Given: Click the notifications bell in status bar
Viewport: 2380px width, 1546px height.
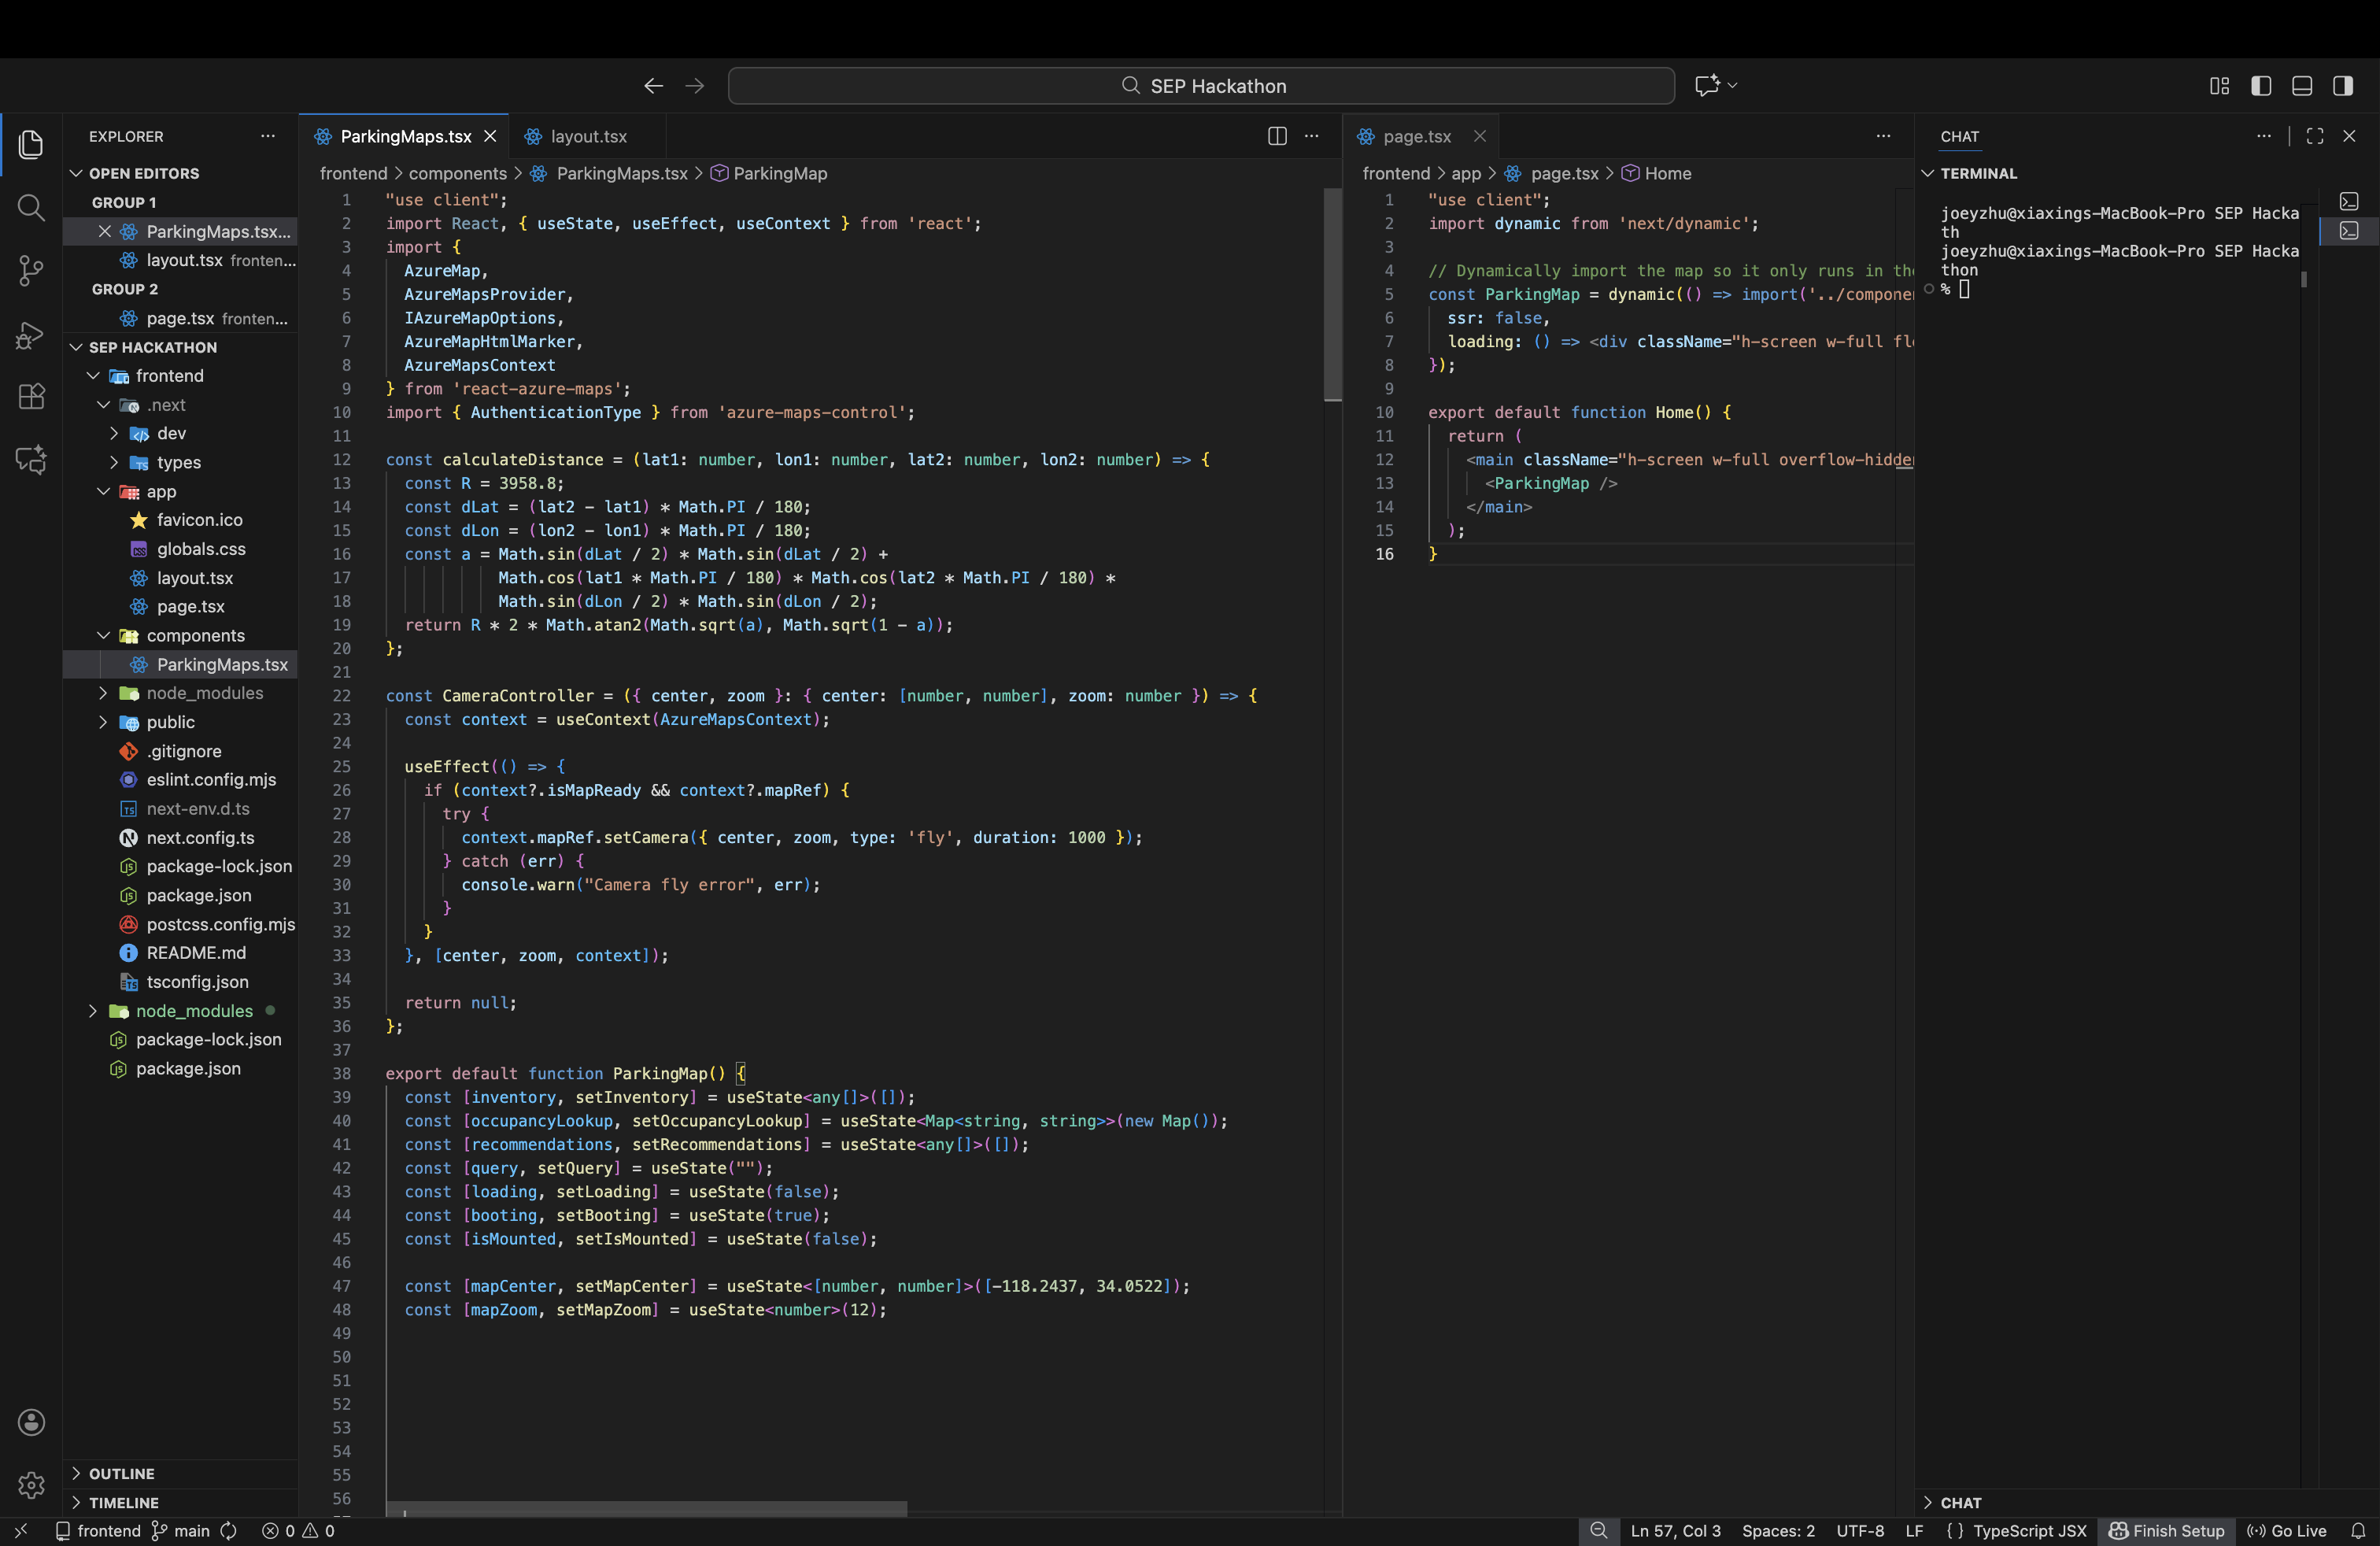Looking at the screenshot, I should click(2357, 1531).
